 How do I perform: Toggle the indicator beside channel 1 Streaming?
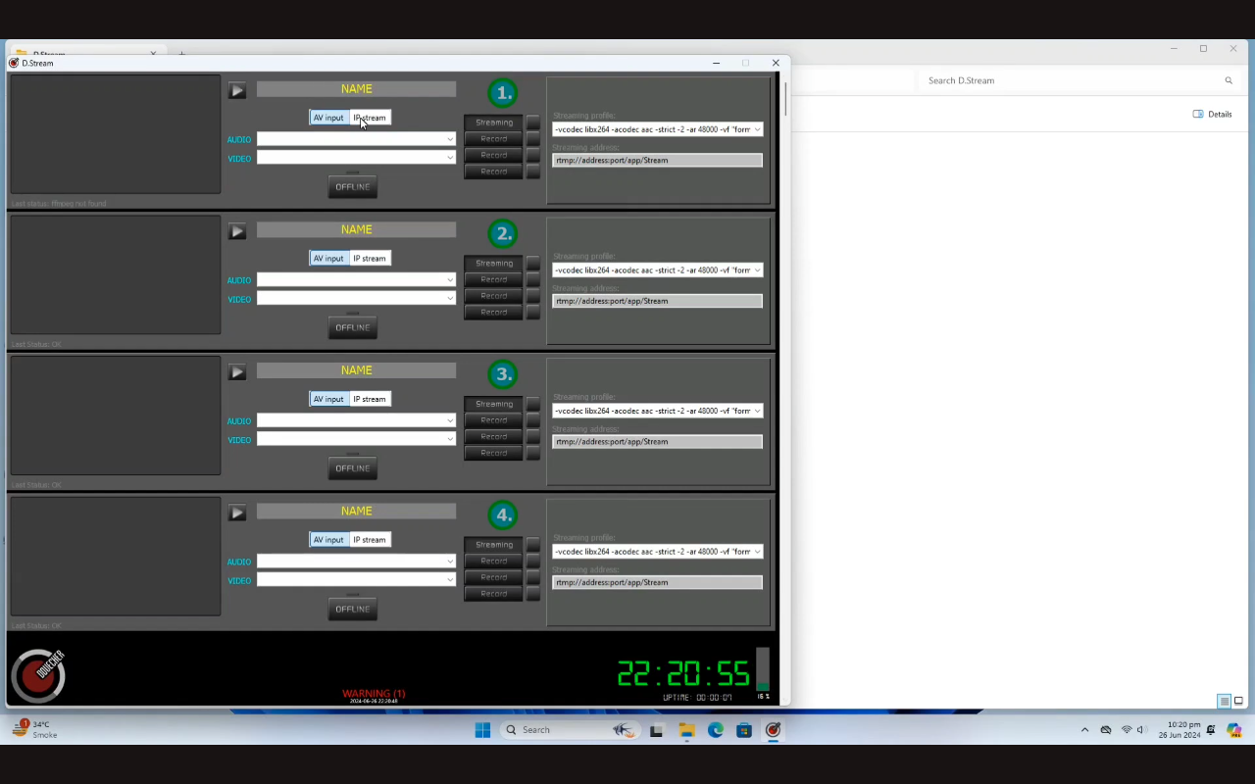coord(533,122)
